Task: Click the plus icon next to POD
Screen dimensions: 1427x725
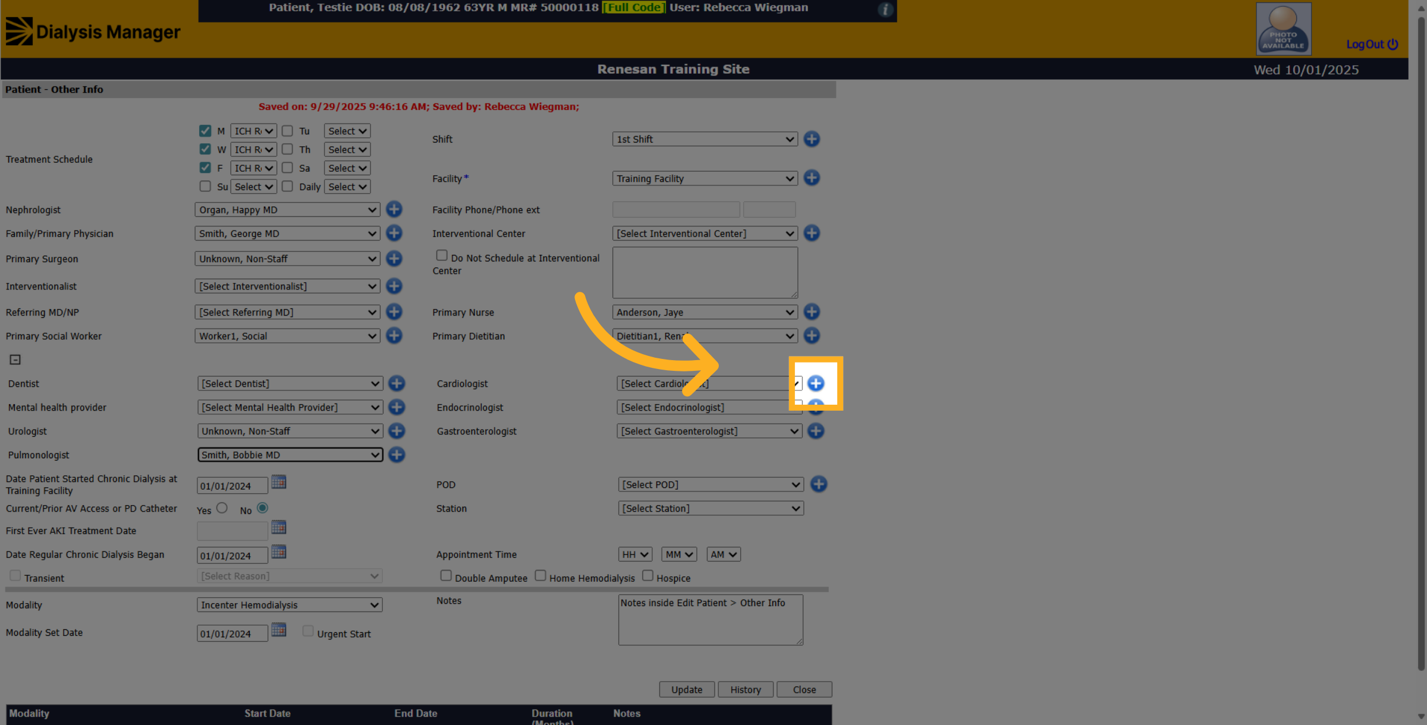Action: (819, 484)
